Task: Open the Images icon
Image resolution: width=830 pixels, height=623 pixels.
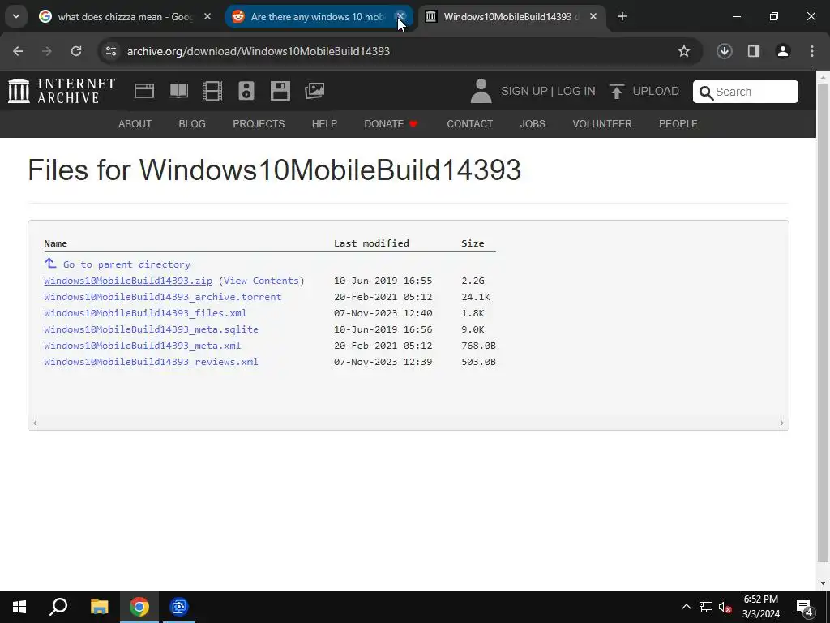Action: (x=314, y=91)
